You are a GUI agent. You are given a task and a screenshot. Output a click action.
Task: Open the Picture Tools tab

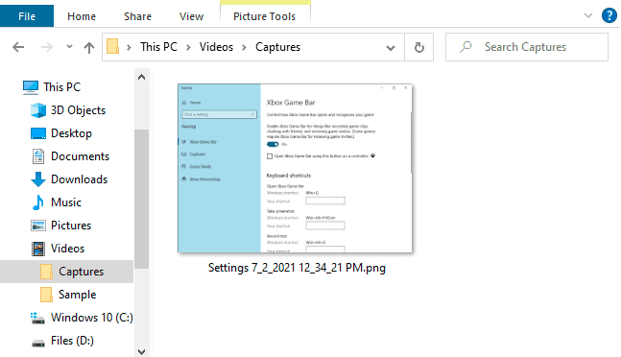pos(265,16)
